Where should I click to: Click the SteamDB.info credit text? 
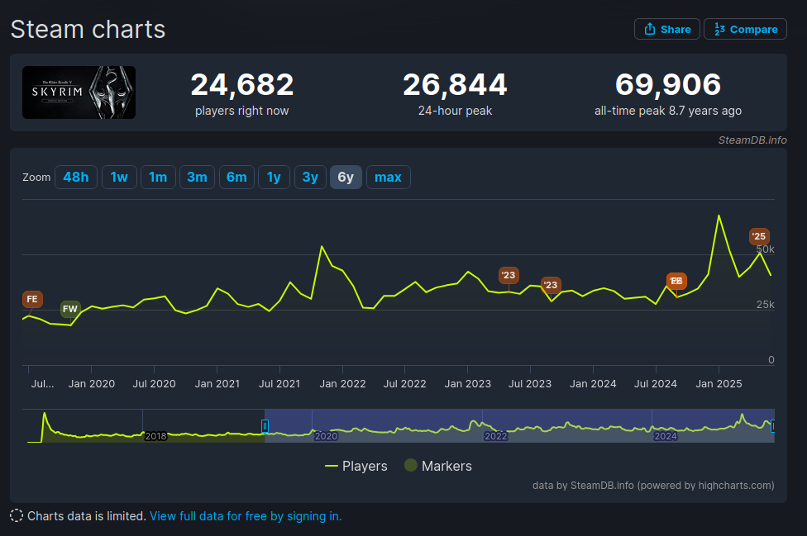[x=752, y=140]
